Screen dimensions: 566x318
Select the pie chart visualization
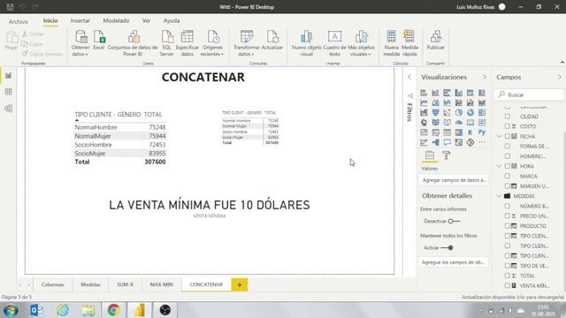(x=458, y=112)
